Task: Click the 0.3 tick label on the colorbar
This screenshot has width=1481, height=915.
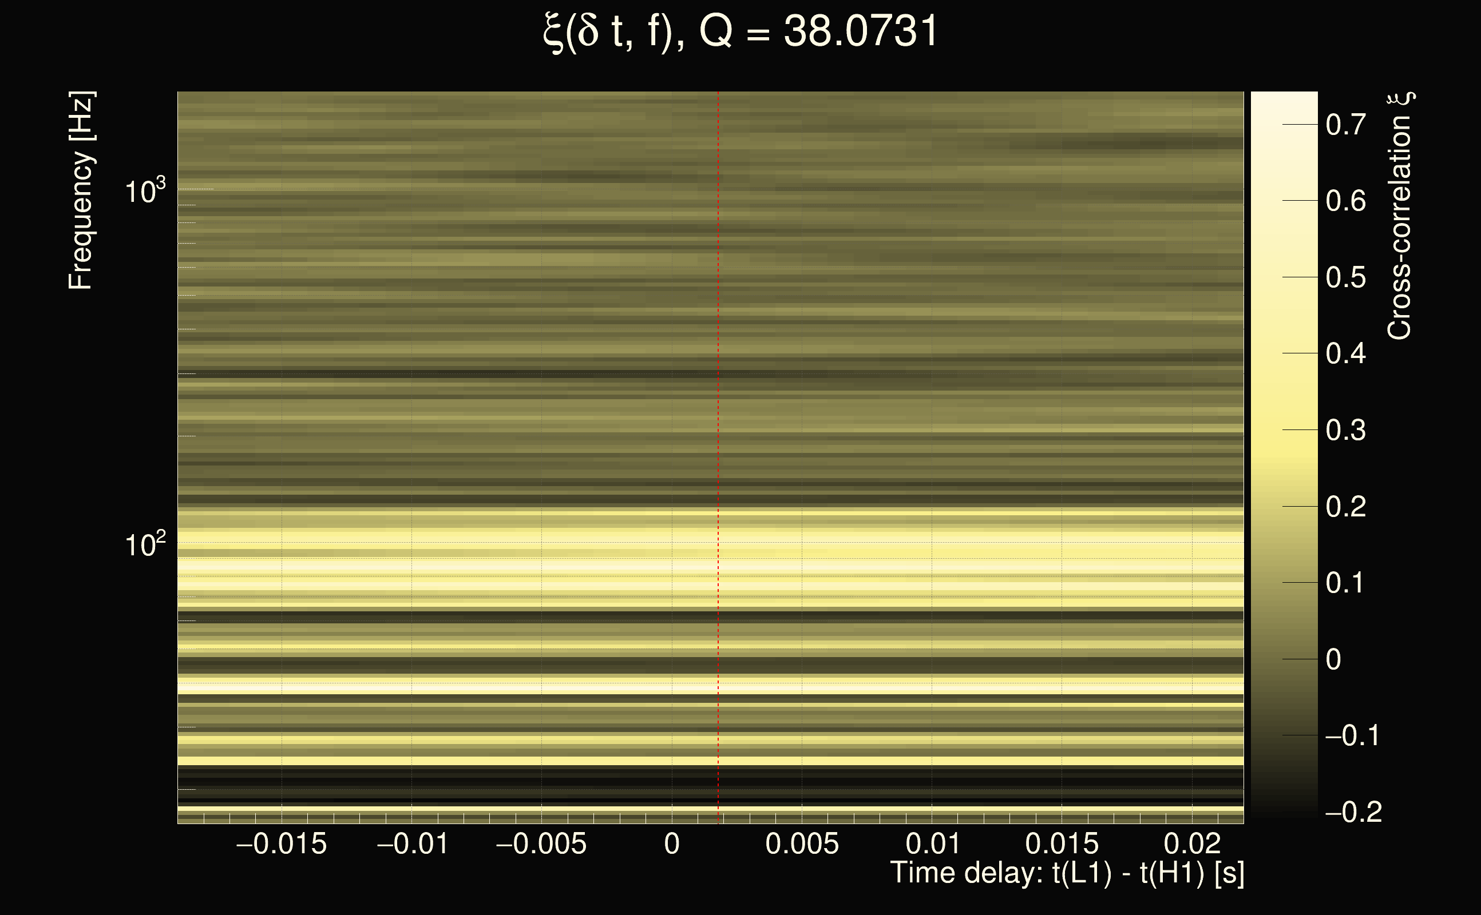Action: (1345, 430)
